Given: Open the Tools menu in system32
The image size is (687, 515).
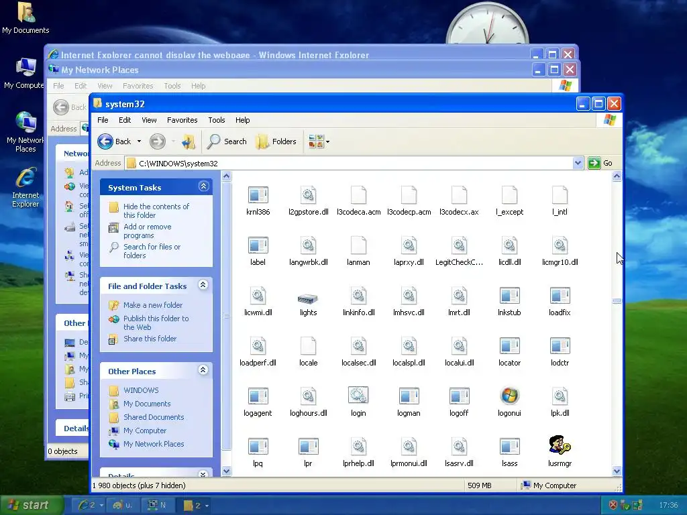Looking at the screenshot, I should [x=217, y=120].
